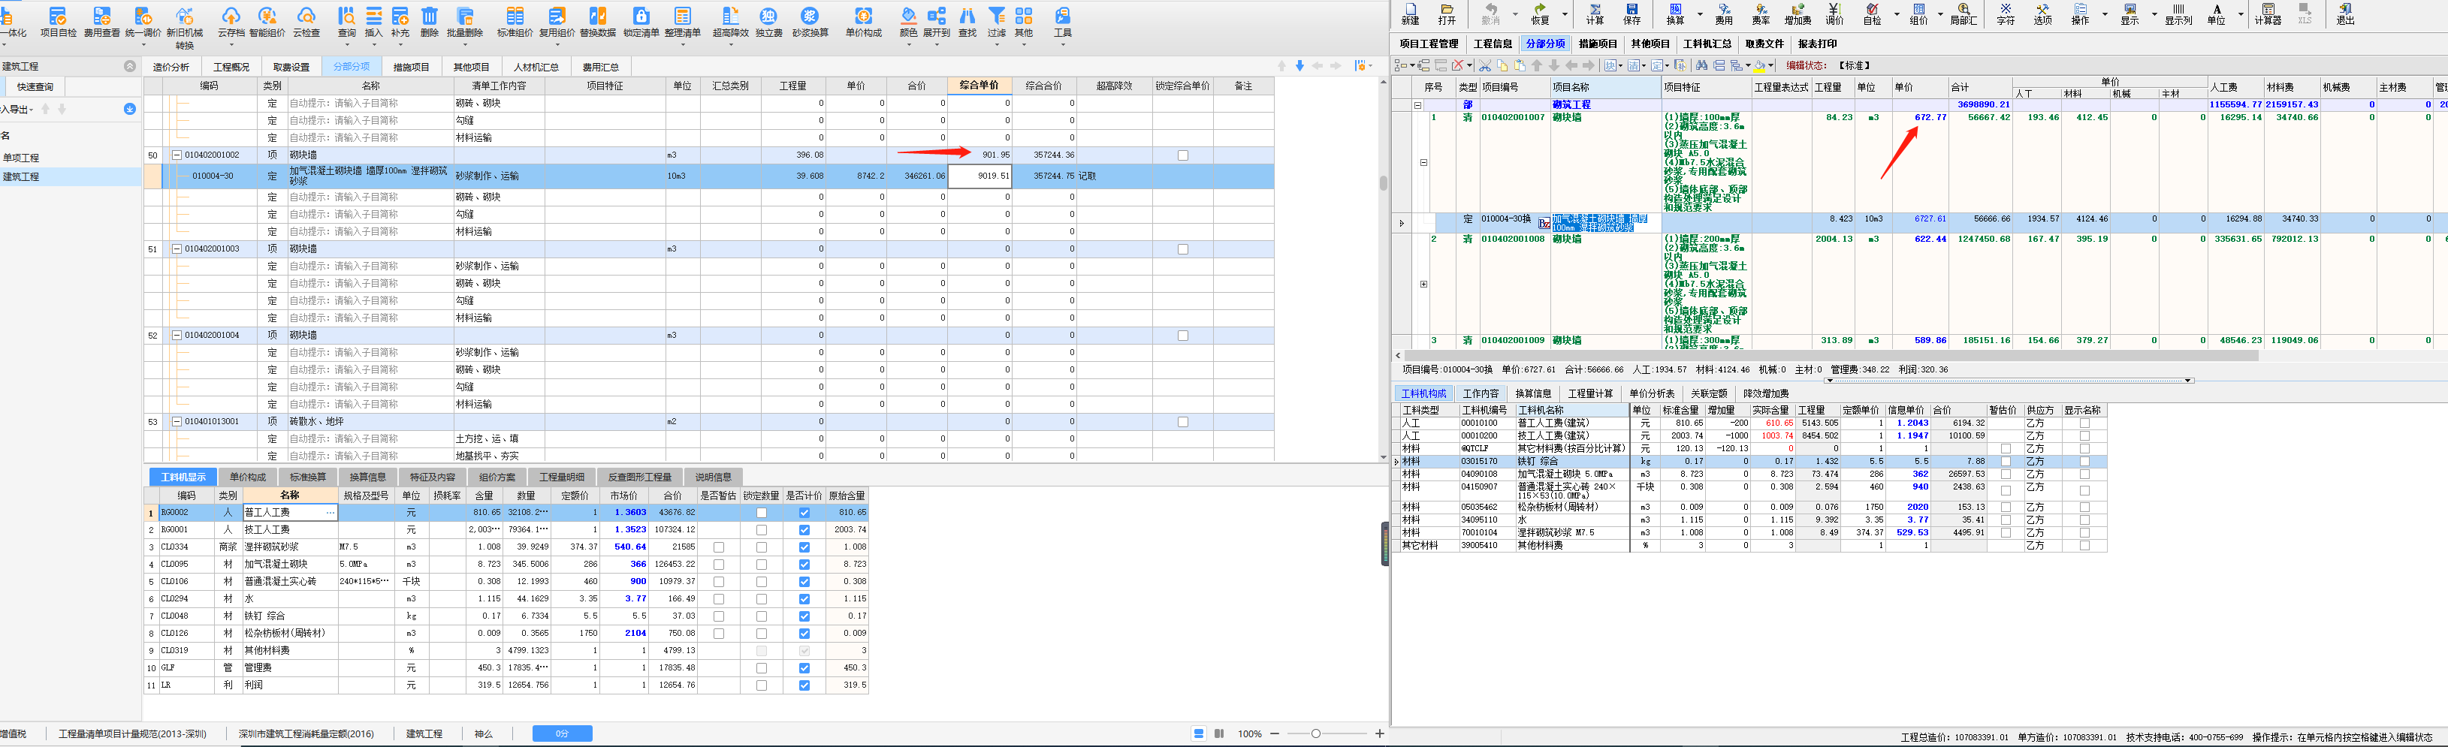Click 快速查询 button in side panel
2448x747 pixels.
click(36, 87)
